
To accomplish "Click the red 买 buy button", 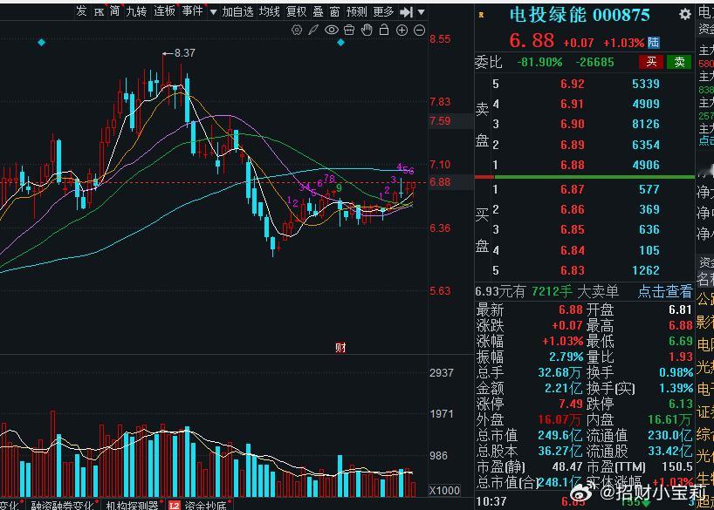I will tap(651, 62).
